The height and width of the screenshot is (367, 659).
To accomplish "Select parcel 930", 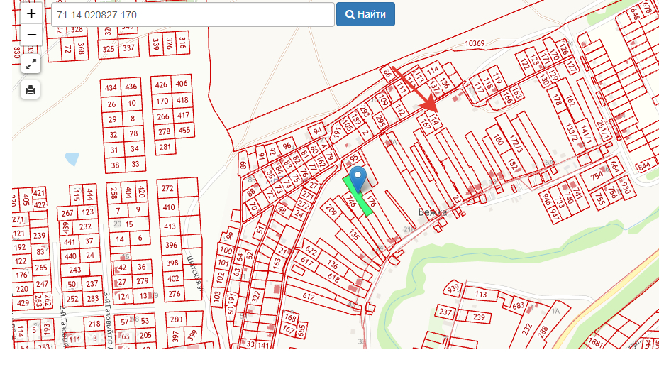I will [626, 186].
